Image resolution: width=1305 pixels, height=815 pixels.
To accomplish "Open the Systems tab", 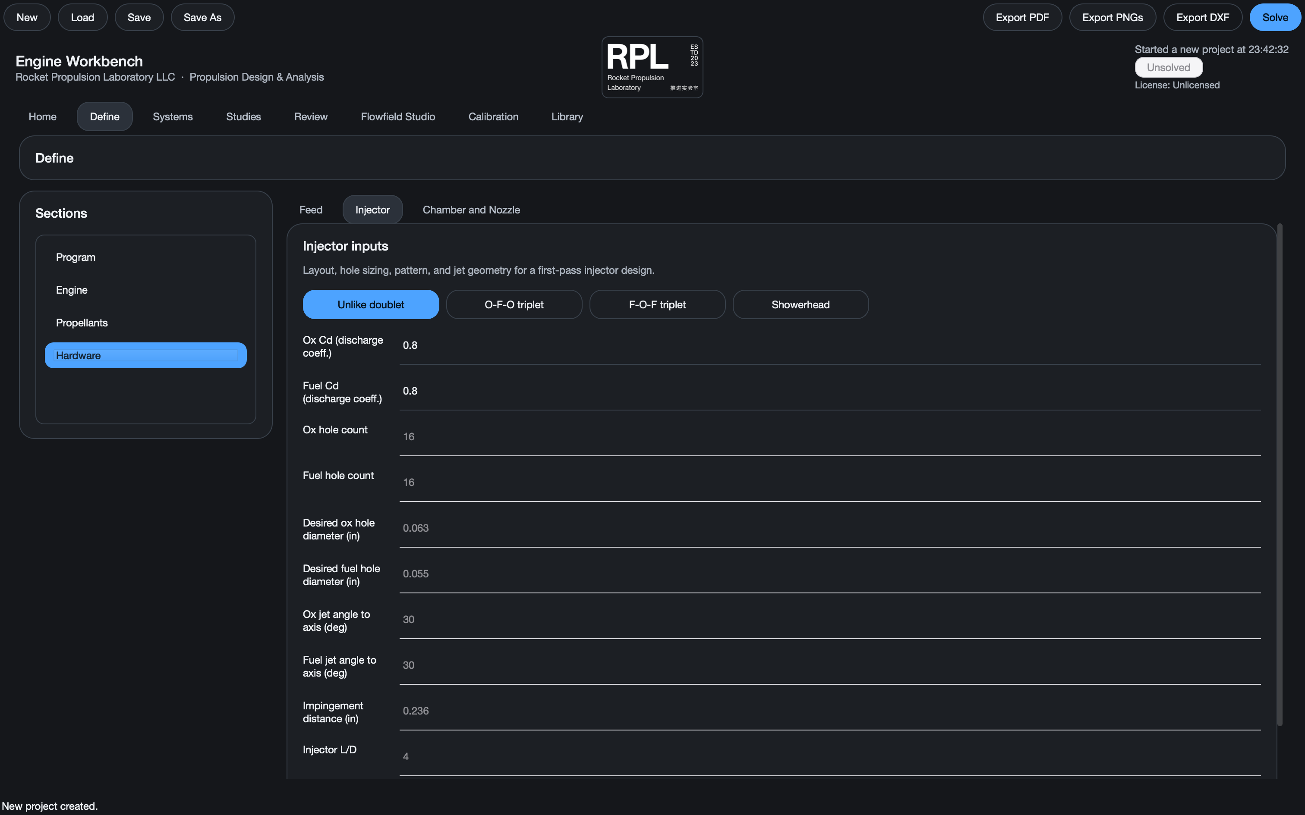I will [x=173, y=116].
